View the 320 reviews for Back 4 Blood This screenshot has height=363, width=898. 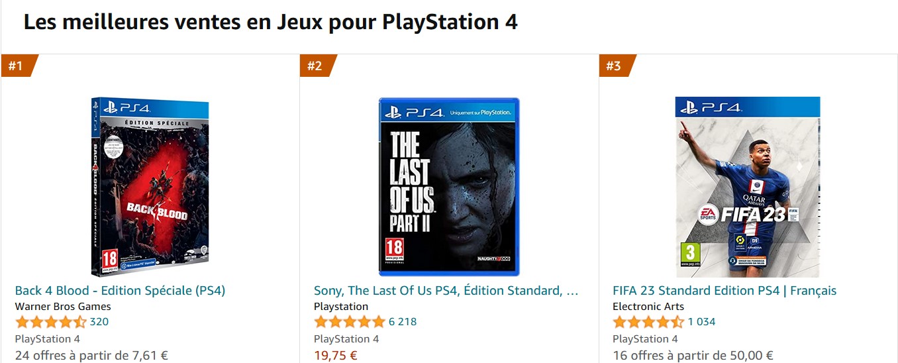[99, 322]
